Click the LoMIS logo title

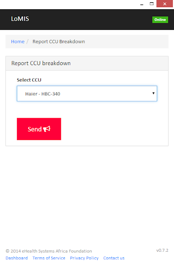[x=20, y=19]
